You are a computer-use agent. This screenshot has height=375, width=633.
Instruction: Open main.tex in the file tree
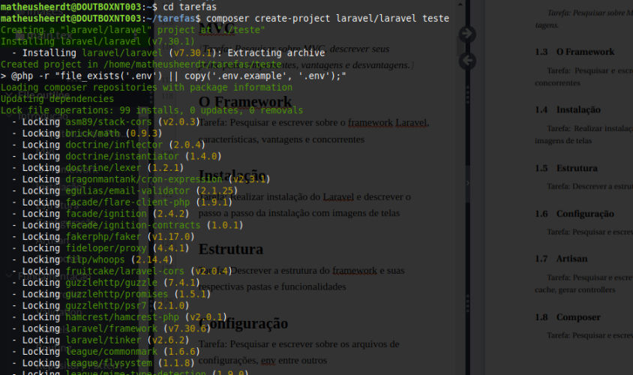tap(49, 35)
